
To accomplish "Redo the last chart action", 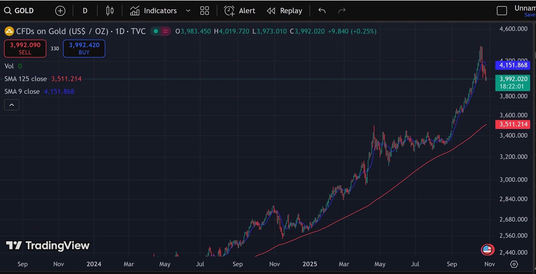I will 342,11.
